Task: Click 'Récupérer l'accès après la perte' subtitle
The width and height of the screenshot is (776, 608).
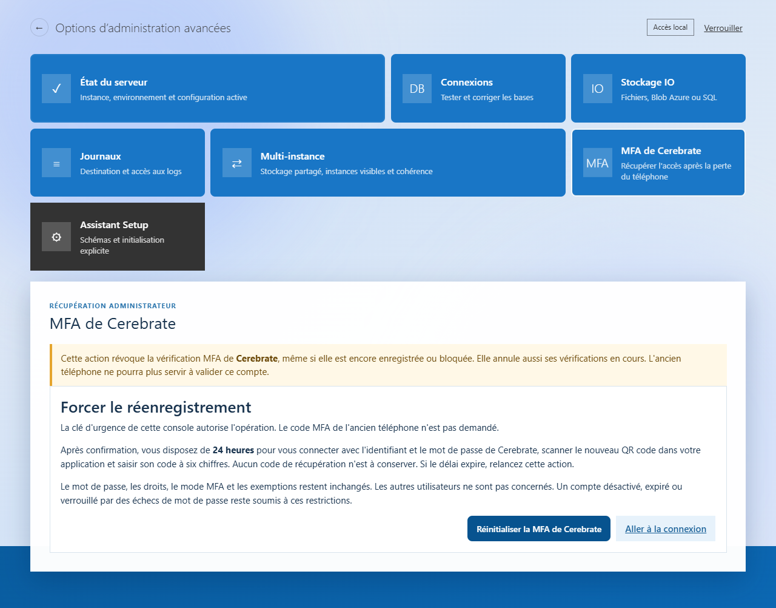Action: coord(676,171)
